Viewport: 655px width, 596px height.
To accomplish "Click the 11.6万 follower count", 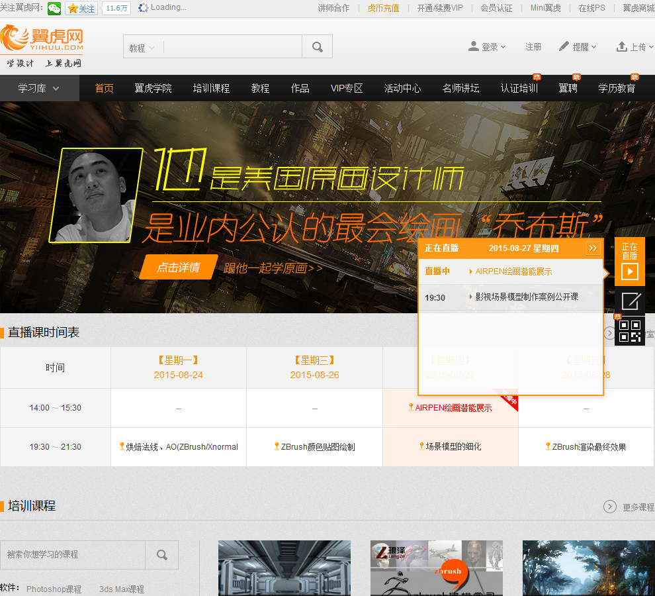I will click(x=116, y=9).
